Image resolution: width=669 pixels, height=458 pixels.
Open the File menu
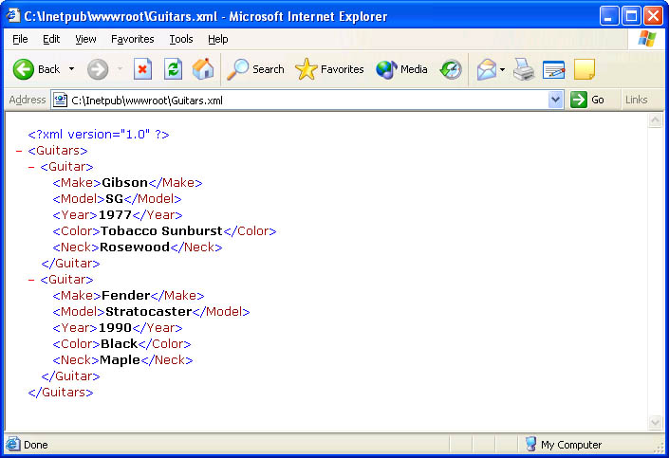pos(20,39)
